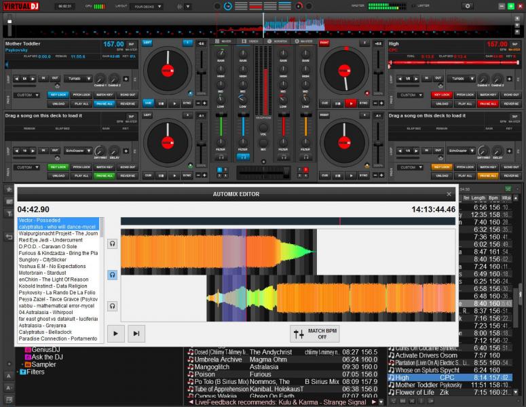Toggle Pitch Lock on Mother Toddler deck

[x=81, y=95]
